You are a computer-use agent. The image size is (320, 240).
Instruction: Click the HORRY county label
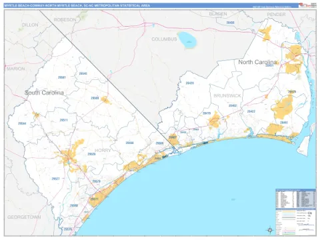coord(103,151)
